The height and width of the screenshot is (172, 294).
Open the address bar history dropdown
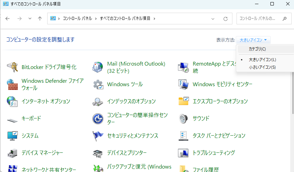[213, 19]
